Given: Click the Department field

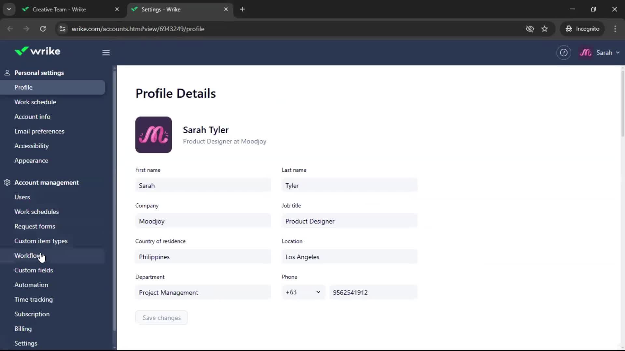Looking at the screenshot, I should point(203,292).
